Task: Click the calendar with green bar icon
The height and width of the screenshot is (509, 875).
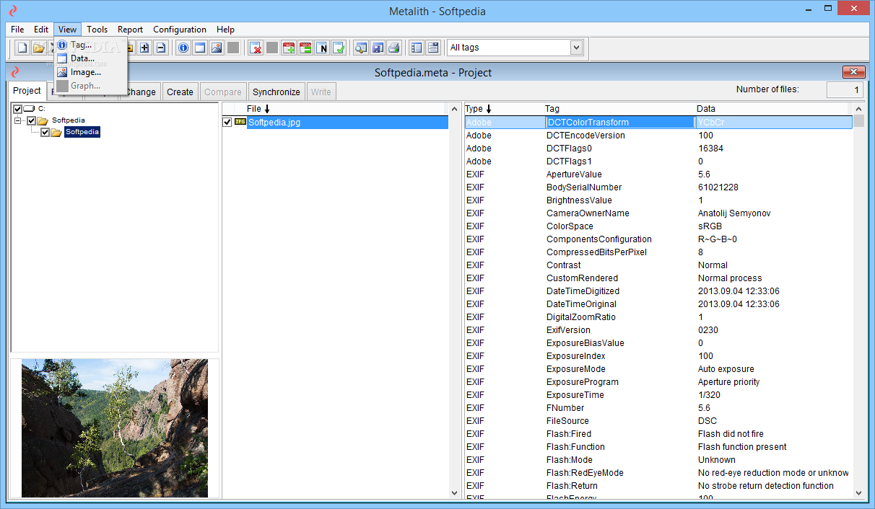Action: tap(305, 48)
